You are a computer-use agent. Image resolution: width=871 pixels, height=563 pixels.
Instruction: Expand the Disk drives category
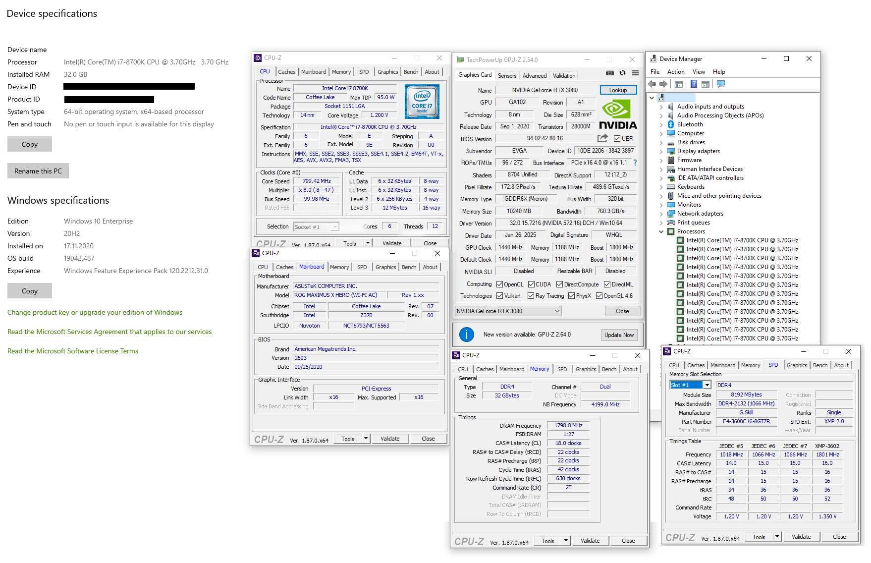pos(661,142)
